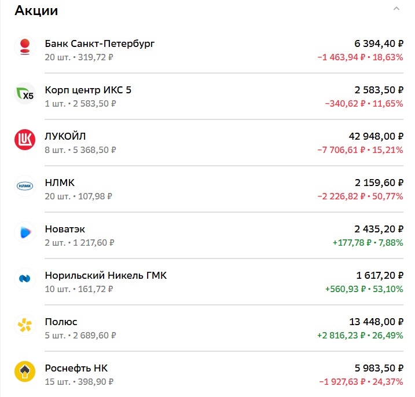Click the yellow Polyus logo icon
415x397 pixels.
pos(25,326)
